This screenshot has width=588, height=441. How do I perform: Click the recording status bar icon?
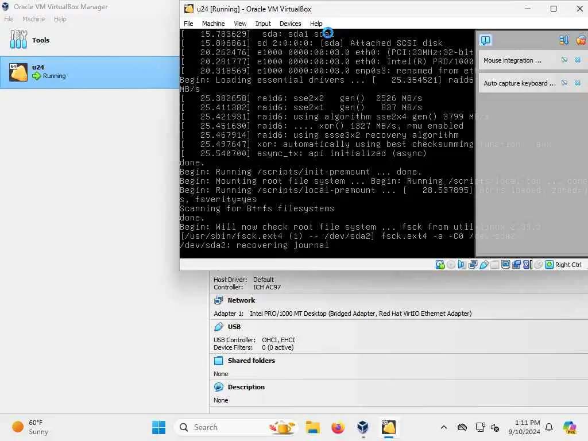coord(516,265)
